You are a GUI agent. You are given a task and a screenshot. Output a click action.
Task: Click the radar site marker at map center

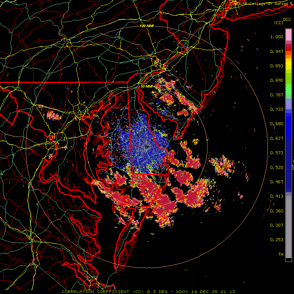[147, 147]
